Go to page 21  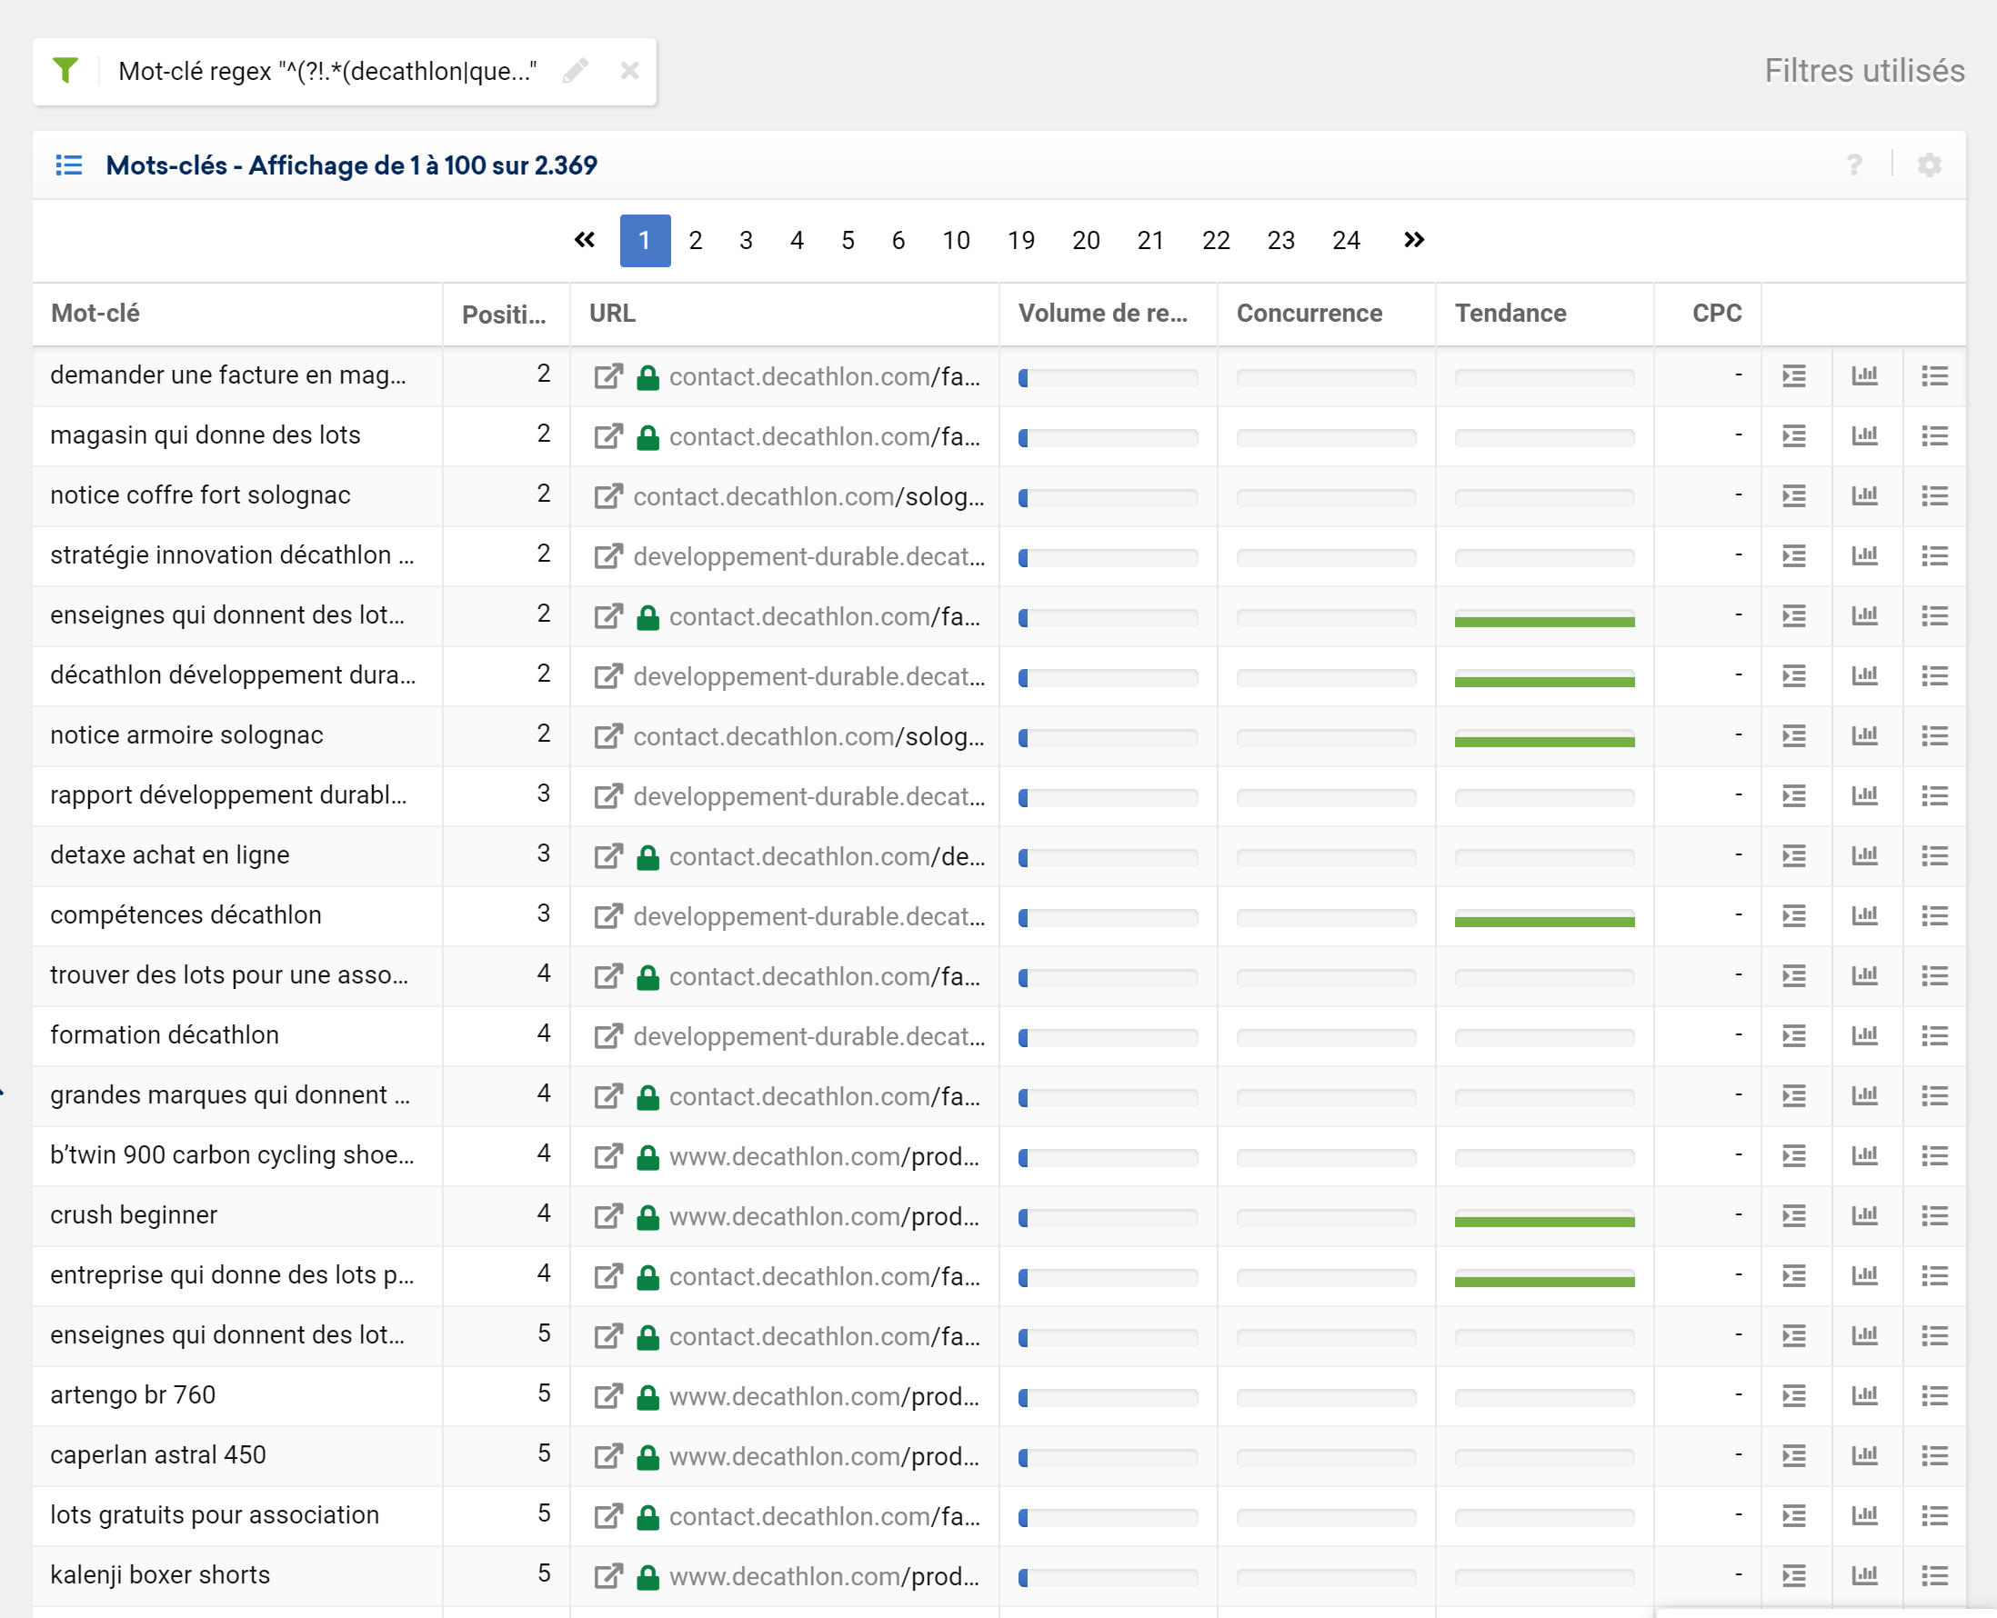point(1150,241)
